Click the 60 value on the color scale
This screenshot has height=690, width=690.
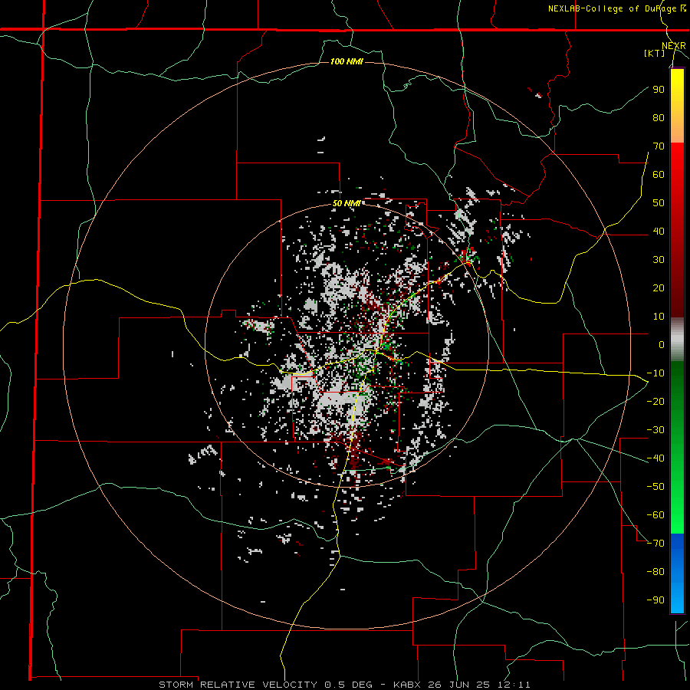click(x=659, y=174)
